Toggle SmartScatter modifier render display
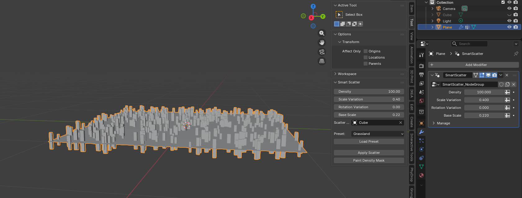This screenshot has height=198, width=522. [x=494, y=75]
